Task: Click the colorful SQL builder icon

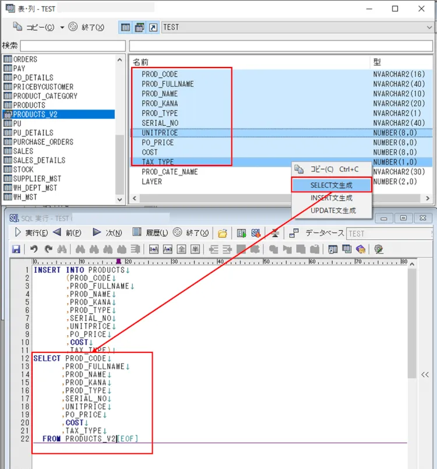Action: click(361, 249)
